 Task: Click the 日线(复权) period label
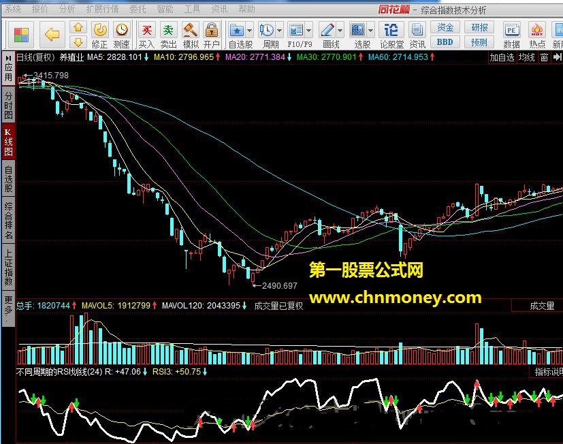[36, 57]
